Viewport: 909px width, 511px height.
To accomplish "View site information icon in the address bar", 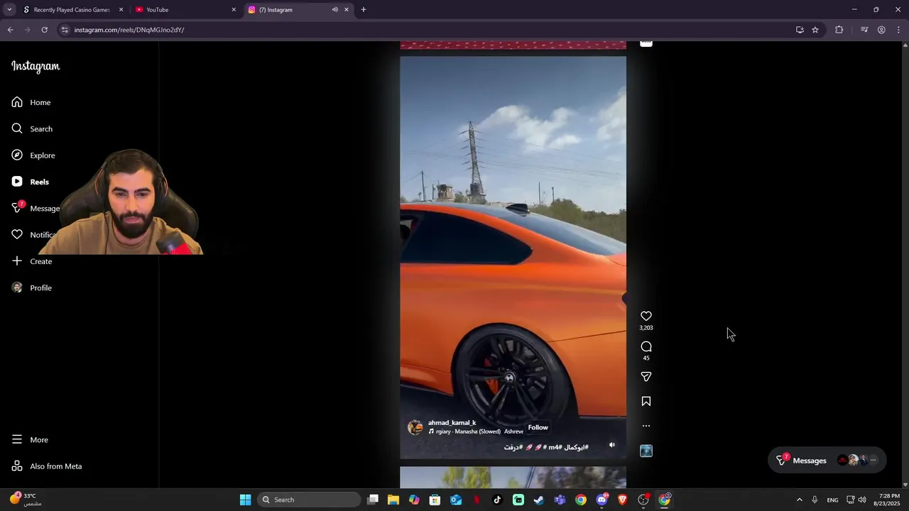I will pos(65,30).
